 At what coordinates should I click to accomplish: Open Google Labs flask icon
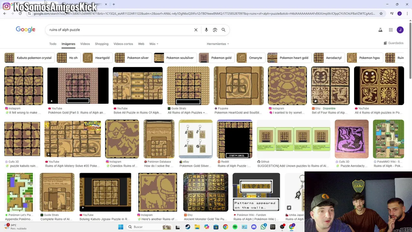click(x=380, y=30)
